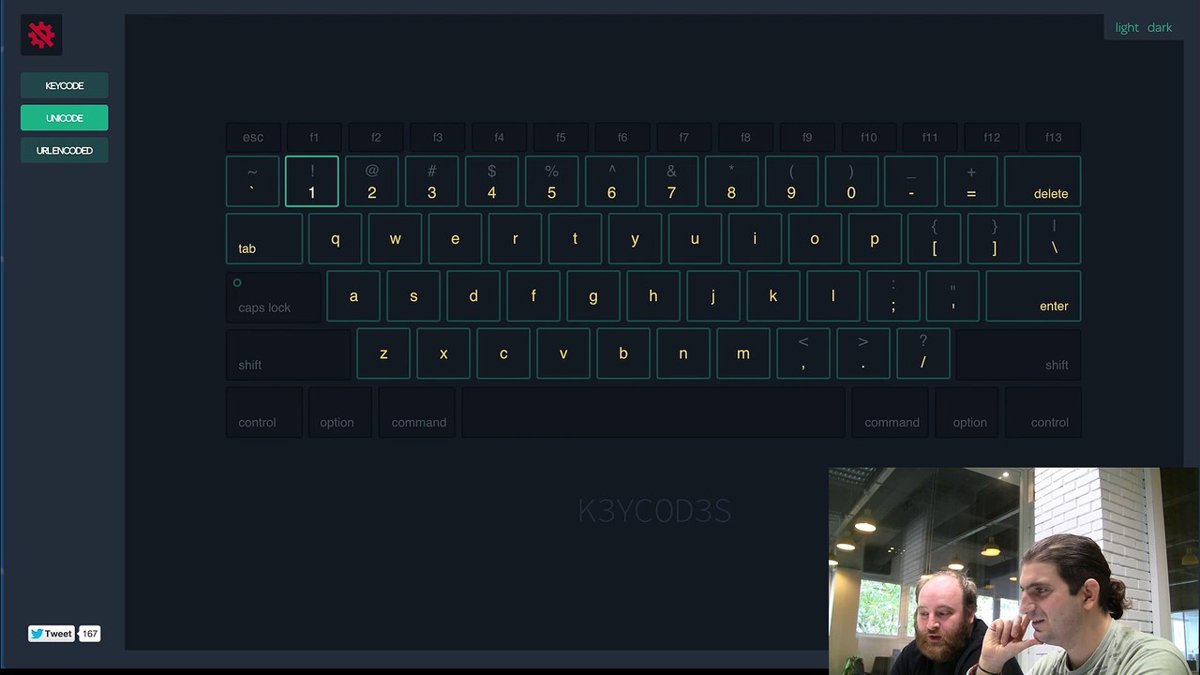Click the a key
The height and width of the screenshot is (675, 1200).
(x=353, y=296)
